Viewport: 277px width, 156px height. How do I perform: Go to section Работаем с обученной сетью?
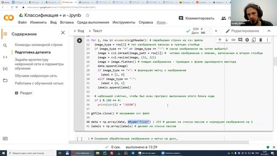39,83
